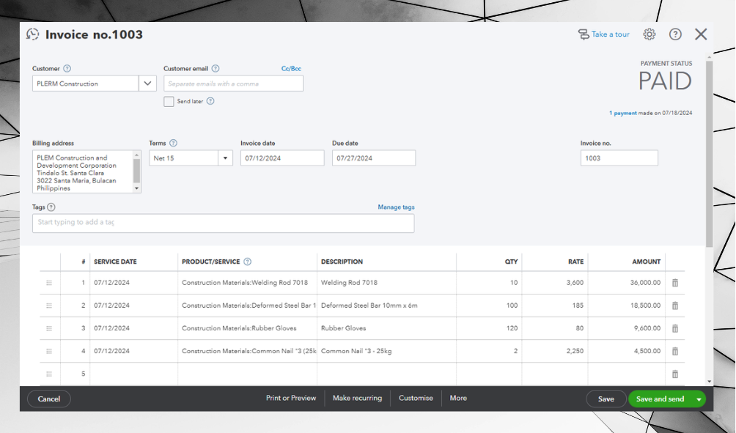The image size is (736, 433).
Task: Select amount 36,000.00 cell
Action: point(627,283)
